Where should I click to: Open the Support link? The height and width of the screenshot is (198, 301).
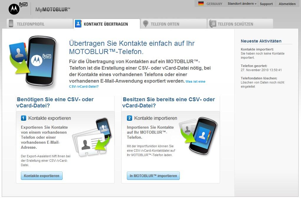pyautogui.click(x=266, y=4)
